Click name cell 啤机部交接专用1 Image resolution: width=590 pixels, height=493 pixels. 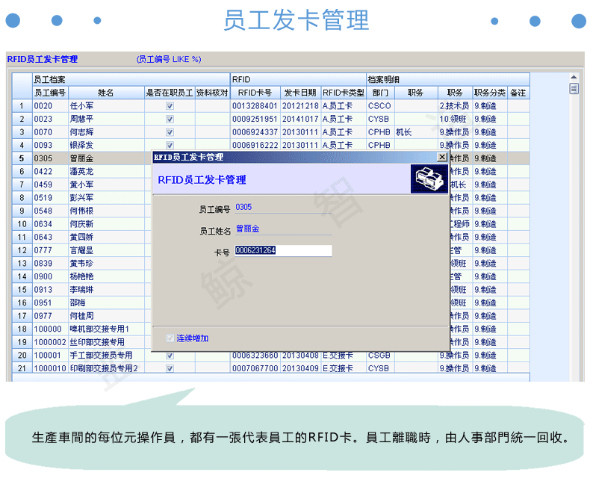pyautogui.click(x=106, y=329)
